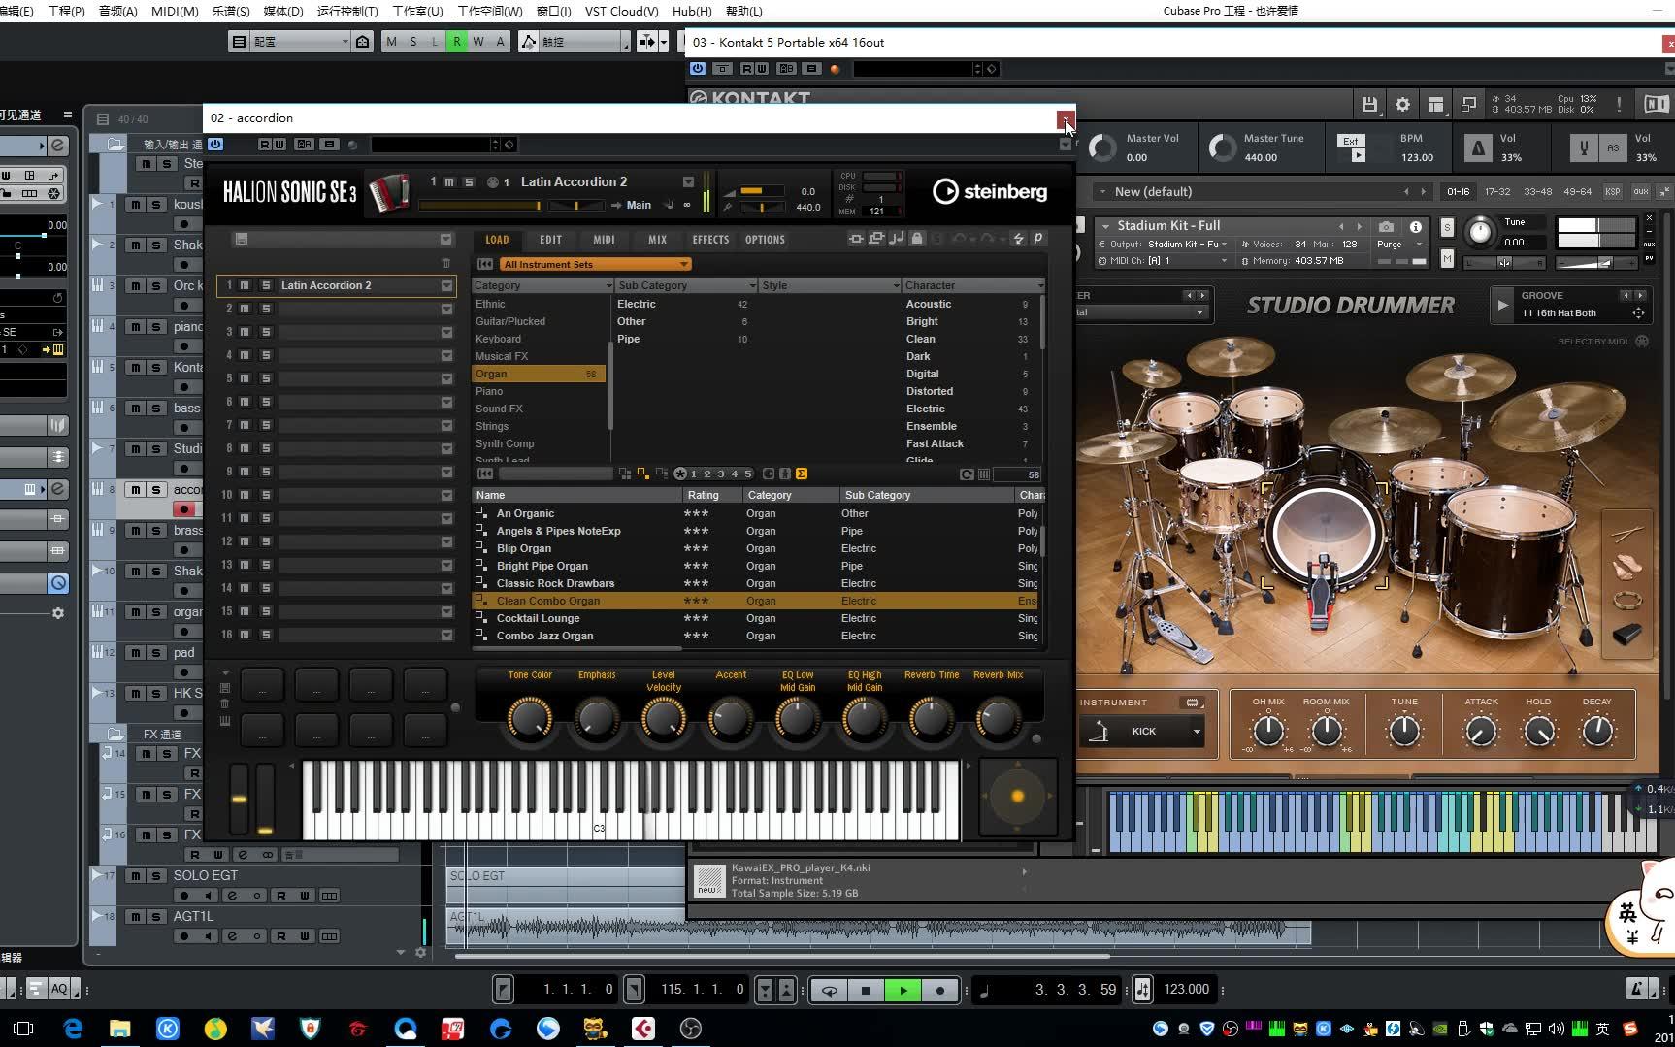The width and height of the screenshot is (1675, 1047).
Task: Open All Instrument Sets dropdown
Action: 596,264
